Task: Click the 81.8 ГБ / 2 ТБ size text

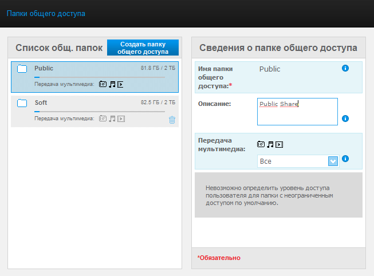Action: [158, 68]
